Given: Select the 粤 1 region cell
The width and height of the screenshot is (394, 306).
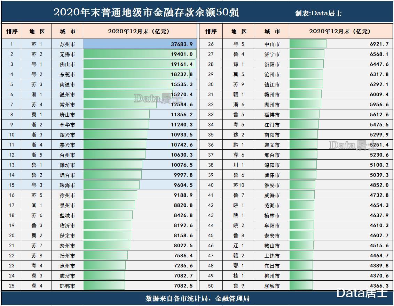Looking at the screenshot, I should click(x=37, y=64).
